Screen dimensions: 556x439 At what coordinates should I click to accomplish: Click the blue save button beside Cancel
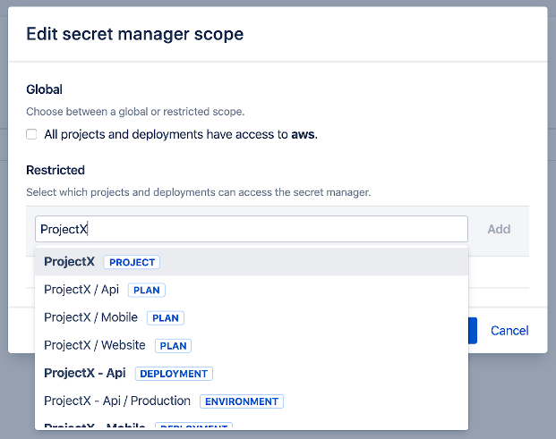[x=473, y=331]
